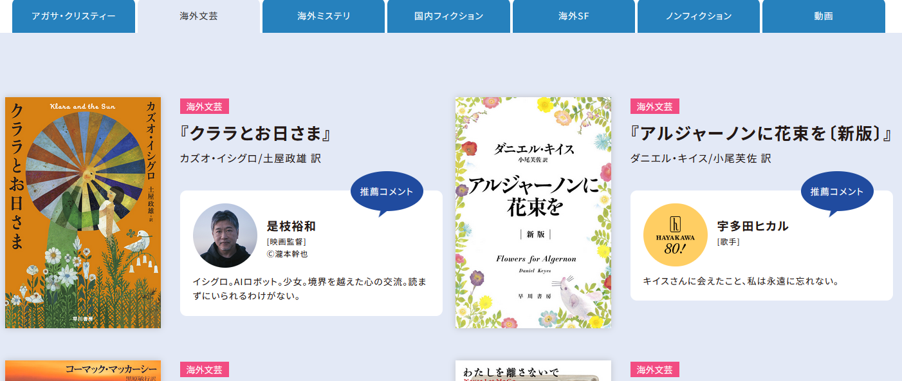The image size is (902, 381).
Task: Switch to the 海外SF tab
Action: (574, 16)
